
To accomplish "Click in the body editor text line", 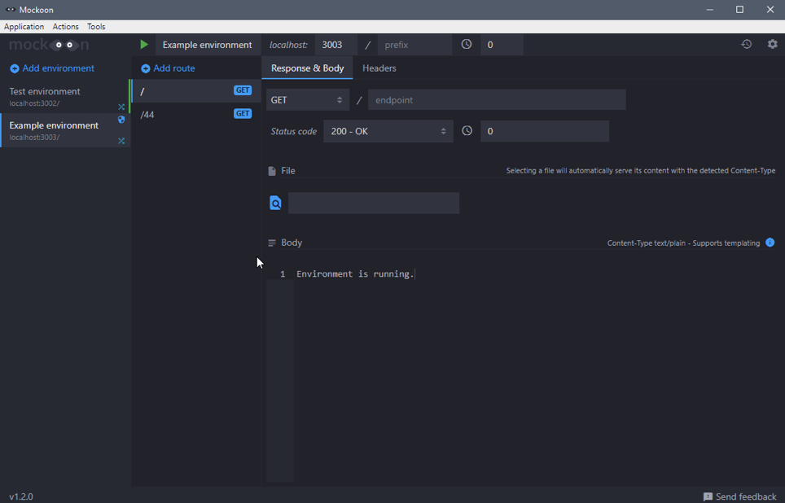I will pos(355,273).
